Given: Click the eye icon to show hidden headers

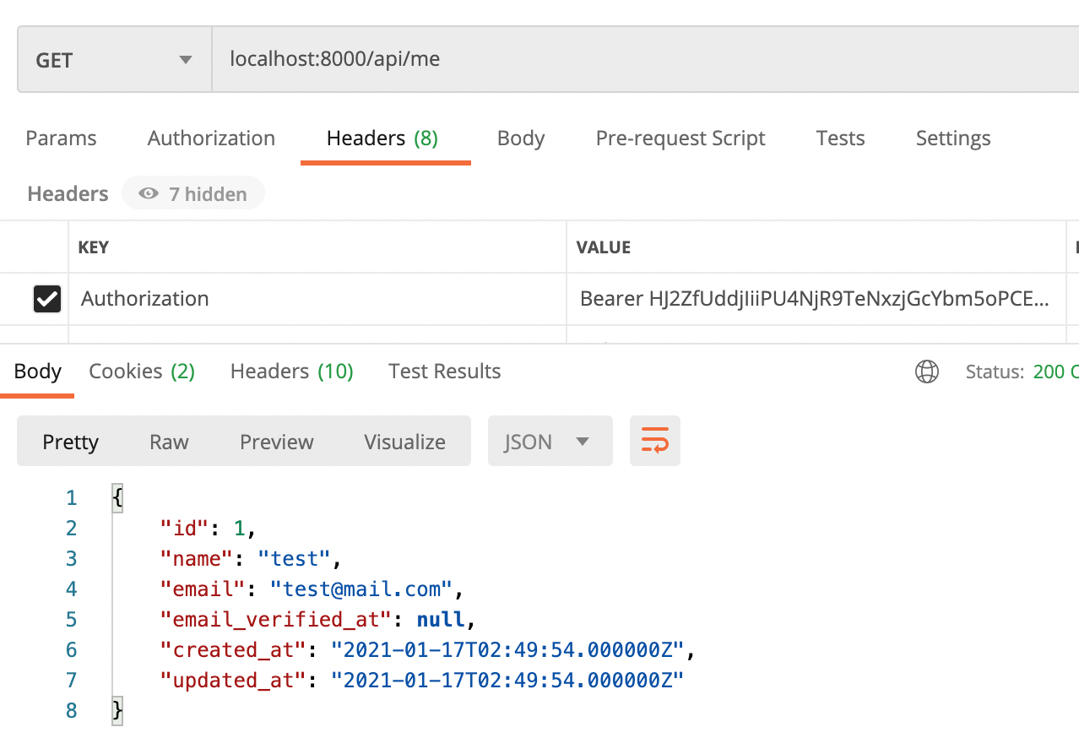Looking at the screenshot, I should point(148,193).
